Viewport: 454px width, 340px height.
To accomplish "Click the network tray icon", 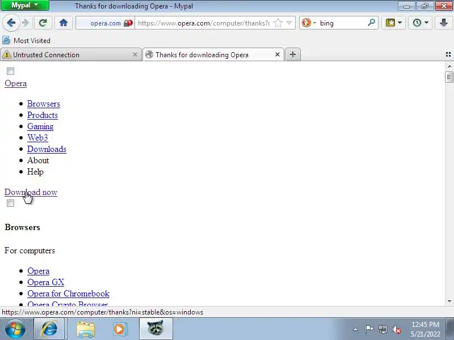I will click(382, 329).
